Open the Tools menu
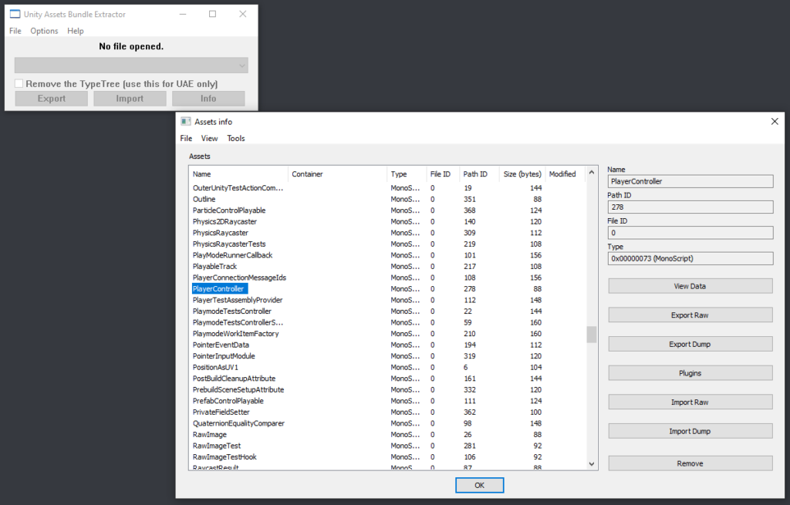This screenshot has height=505, width=790. coord(236,138)
